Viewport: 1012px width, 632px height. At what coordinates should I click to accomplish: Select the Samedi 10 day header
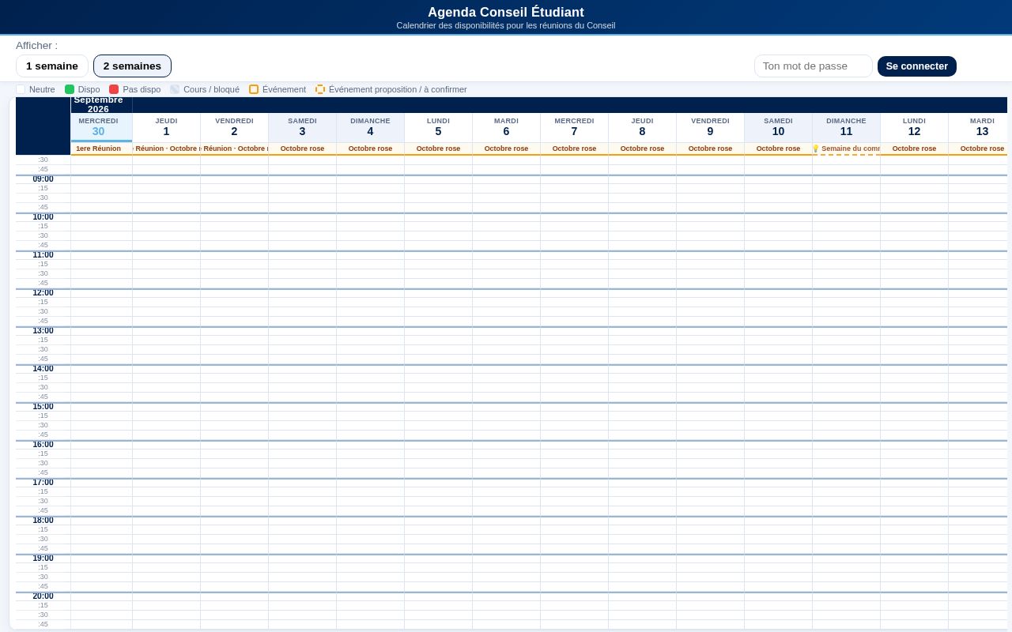pyautogui.click(x=778, y=127)
